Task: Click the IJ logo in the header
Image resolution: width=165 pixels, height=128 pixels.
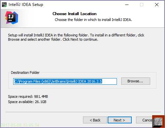Action: point(12,17)
